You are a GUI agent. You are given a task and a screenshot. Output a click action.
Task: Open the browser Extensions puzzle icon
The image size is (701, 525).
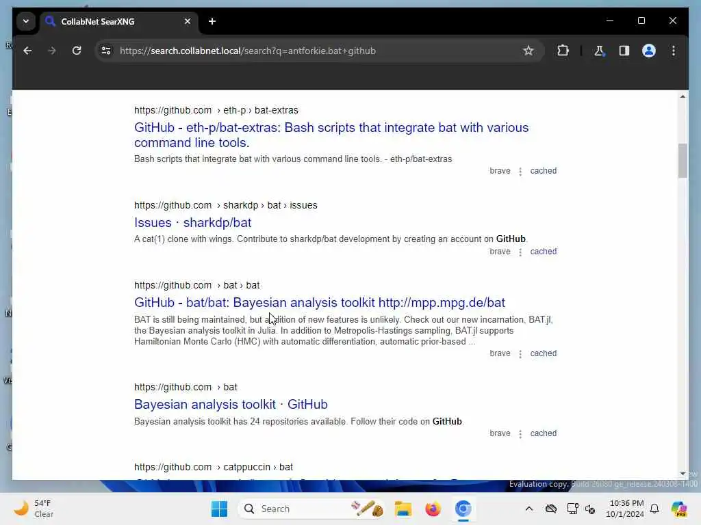tap(563, 51)
